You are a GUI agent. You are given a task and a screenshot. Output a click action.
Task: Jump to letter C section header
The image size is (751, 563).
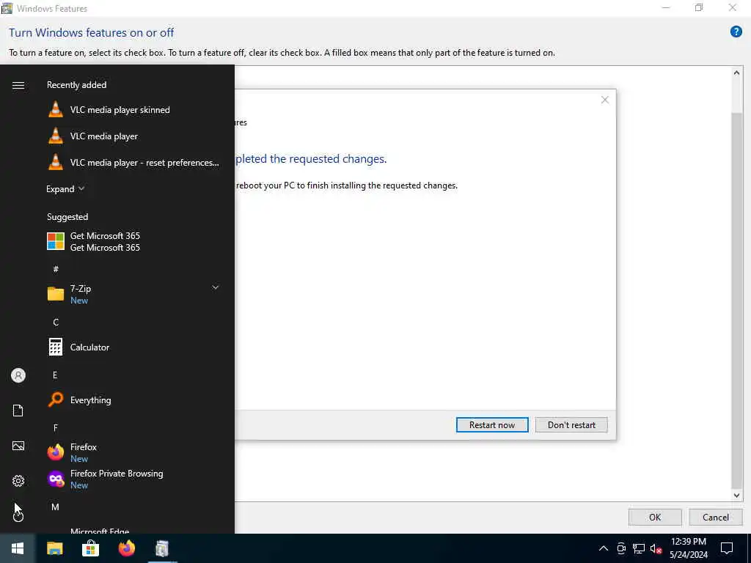tap(56, 323)
